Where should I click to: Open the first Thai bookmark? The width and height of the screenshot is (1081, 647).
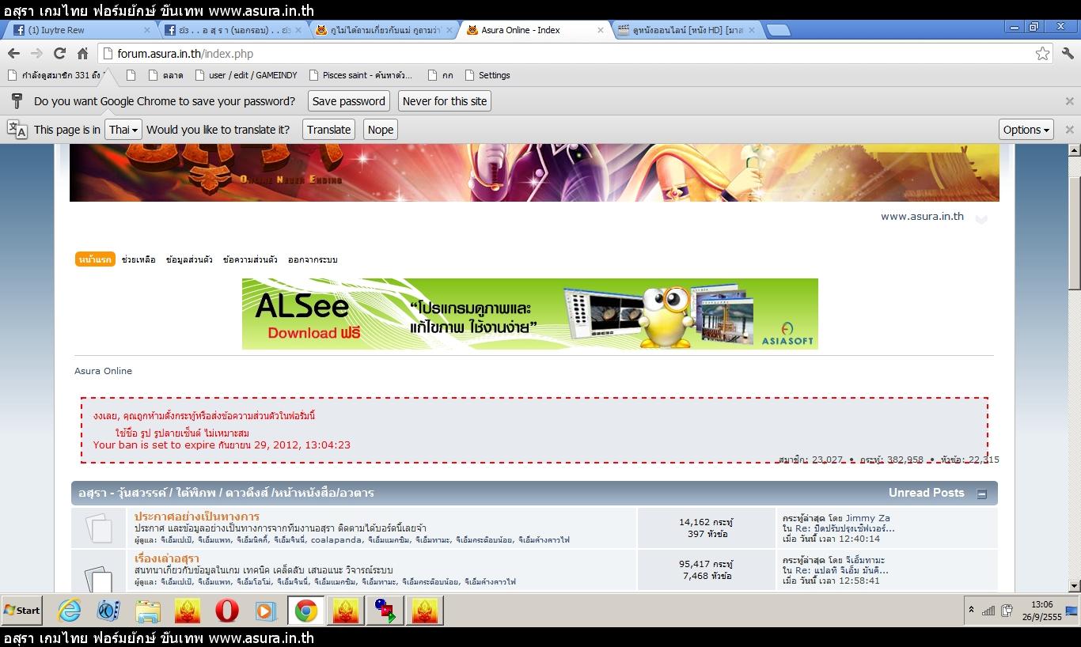pos(57,75)
